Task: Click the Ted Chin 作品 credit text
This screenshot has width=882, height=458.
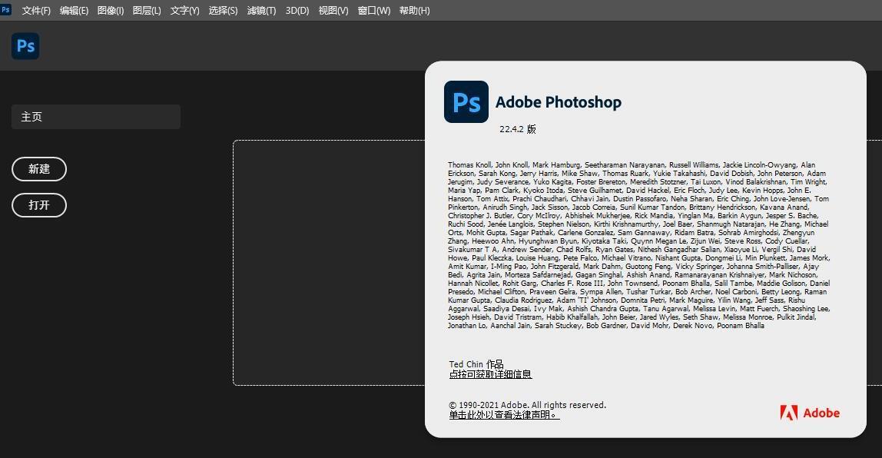Action: click(476, 364)
